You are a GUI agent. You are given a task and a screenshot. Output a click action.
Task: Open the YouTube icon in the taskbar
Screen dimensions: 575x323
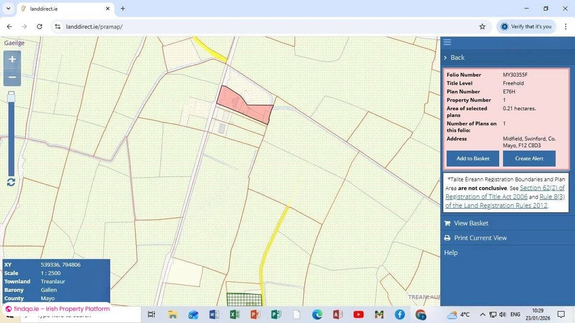click(358, 314)
